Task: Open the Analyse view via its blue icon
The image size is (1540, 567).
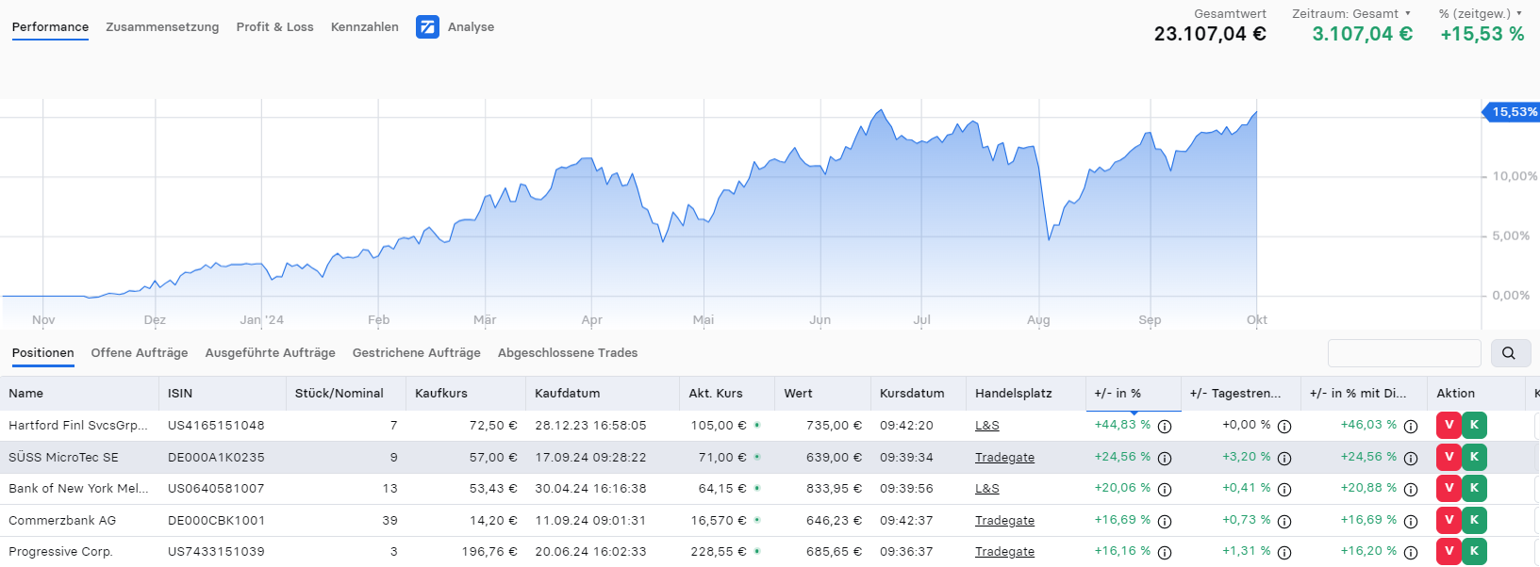Action: pyautogui.click(x=427, y=27)
